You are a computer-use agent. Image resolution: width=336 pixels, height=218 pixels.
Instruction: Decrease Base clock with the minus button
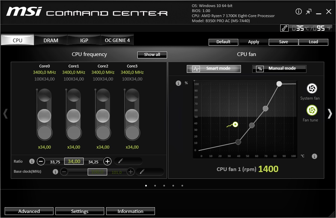(64, 172)
